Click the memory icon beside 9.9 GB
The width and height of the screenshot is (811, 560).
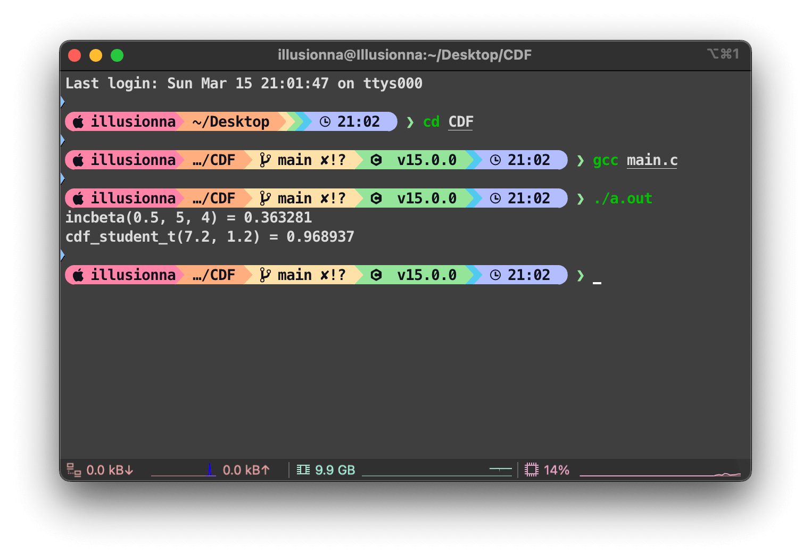click(x=303, y=470)
